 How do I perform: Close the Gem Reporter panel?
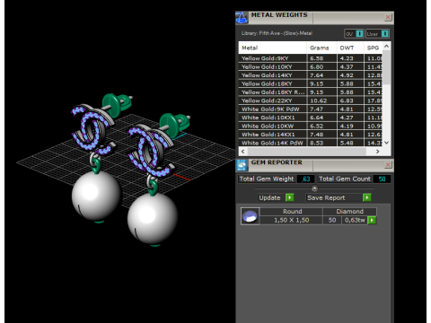pyautogui.click(x=388, y=164)
